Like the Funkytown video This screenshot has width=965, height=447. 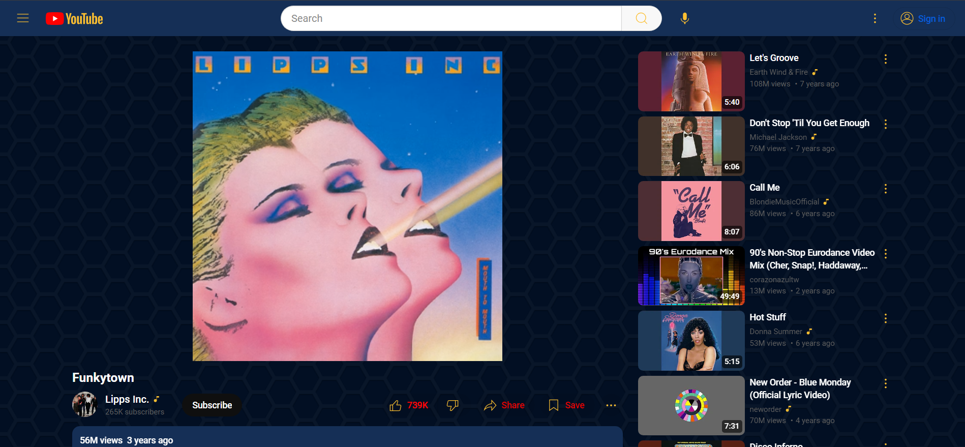(x=396, y=405)
